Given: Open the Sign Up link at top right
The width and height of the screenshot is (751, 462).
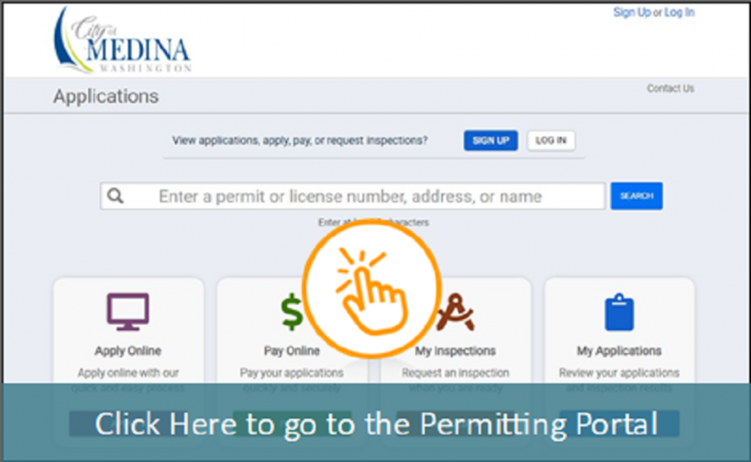Looking at the screenshot, I should click(x=632, y=12).
